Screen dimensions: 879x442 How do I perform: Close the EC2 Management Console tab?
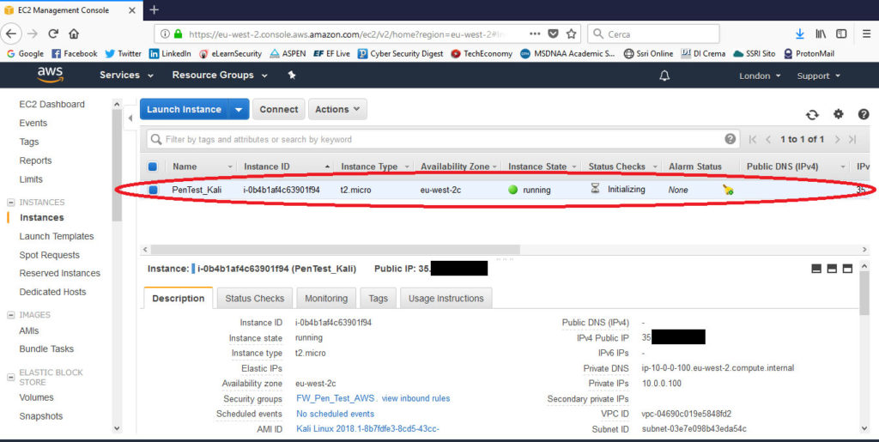(131, 10)
